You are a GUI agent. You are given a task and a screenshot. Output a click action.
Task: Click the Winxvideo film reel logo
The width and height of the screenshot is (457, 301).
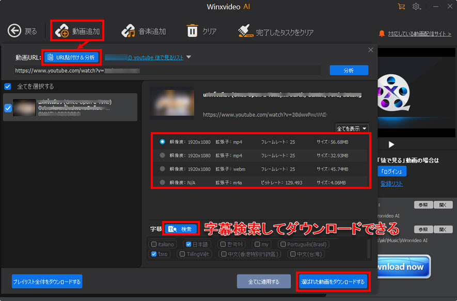(x=393, y=93)
